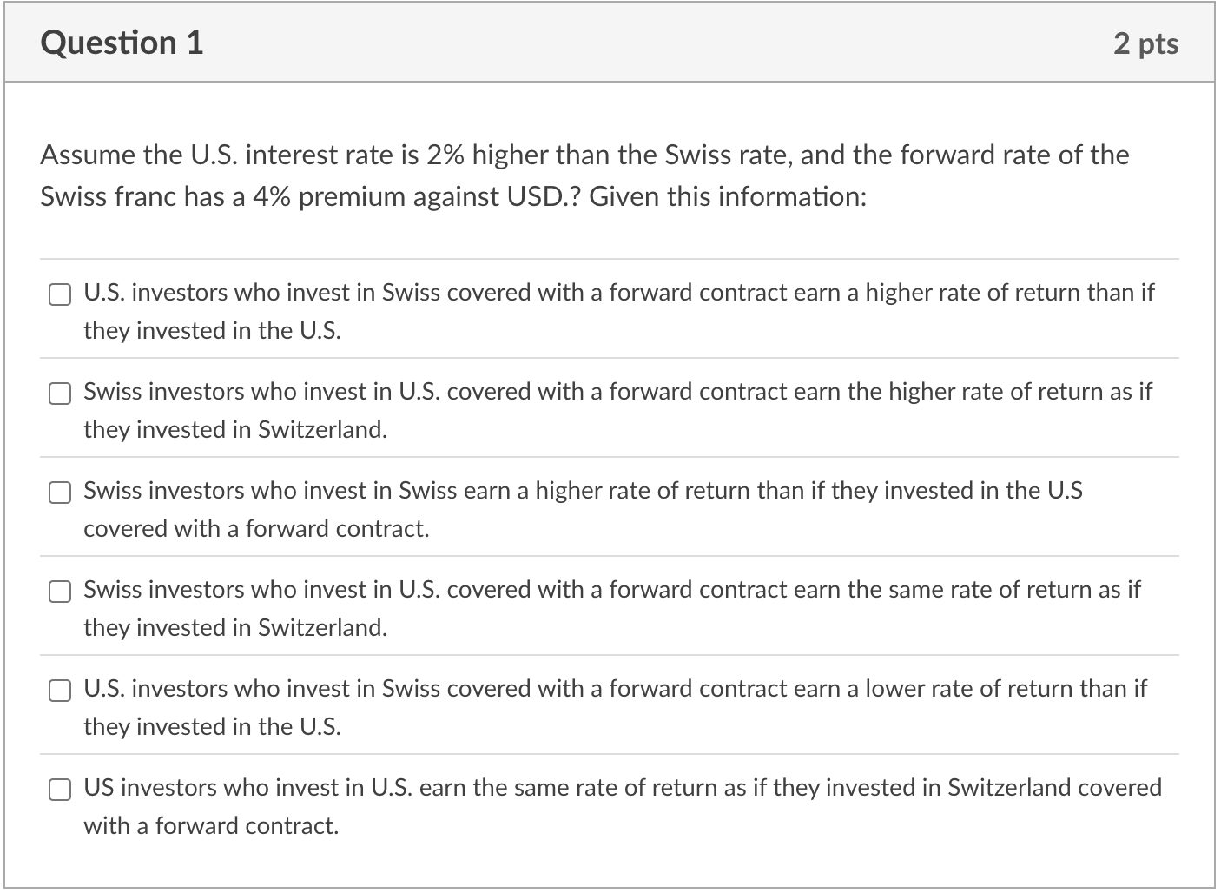Image resolution: width=1221 pixels, height=893 pixels.
Task: Click the Question 1 header
Action: [122, 41]
